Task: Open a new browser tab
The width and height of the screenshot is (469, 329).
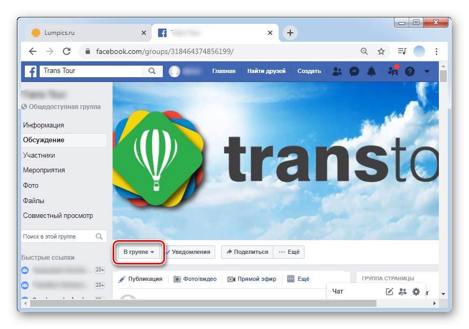Action: tap(290, 33)
